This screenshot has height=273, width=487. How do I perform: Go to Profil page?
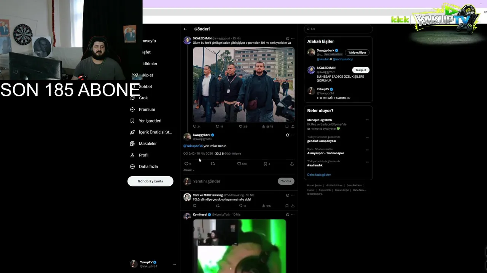coord(143,155)
